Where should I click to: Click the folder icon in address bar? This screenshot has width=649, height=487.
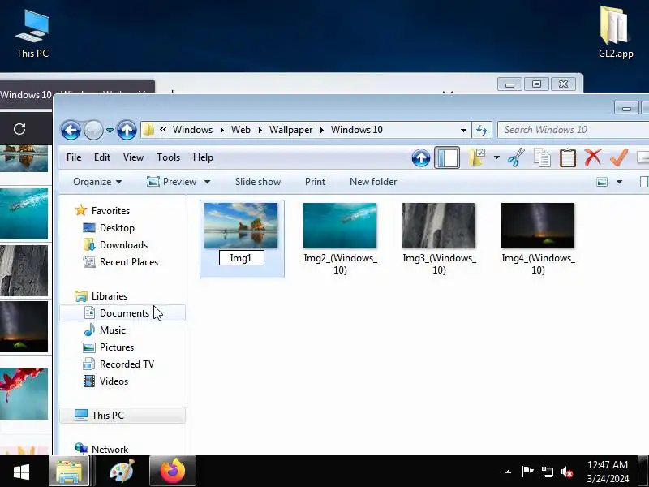coord(148,130)
